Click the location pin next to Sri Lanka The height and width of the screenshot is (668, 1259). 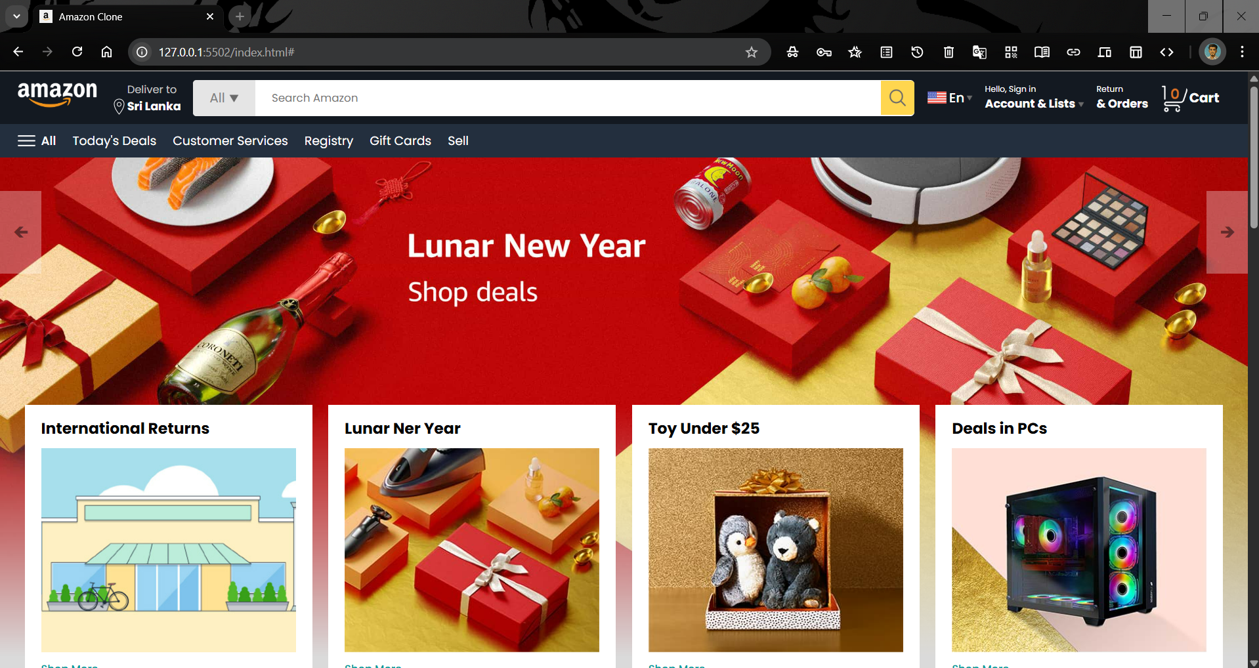coord(119,106)
